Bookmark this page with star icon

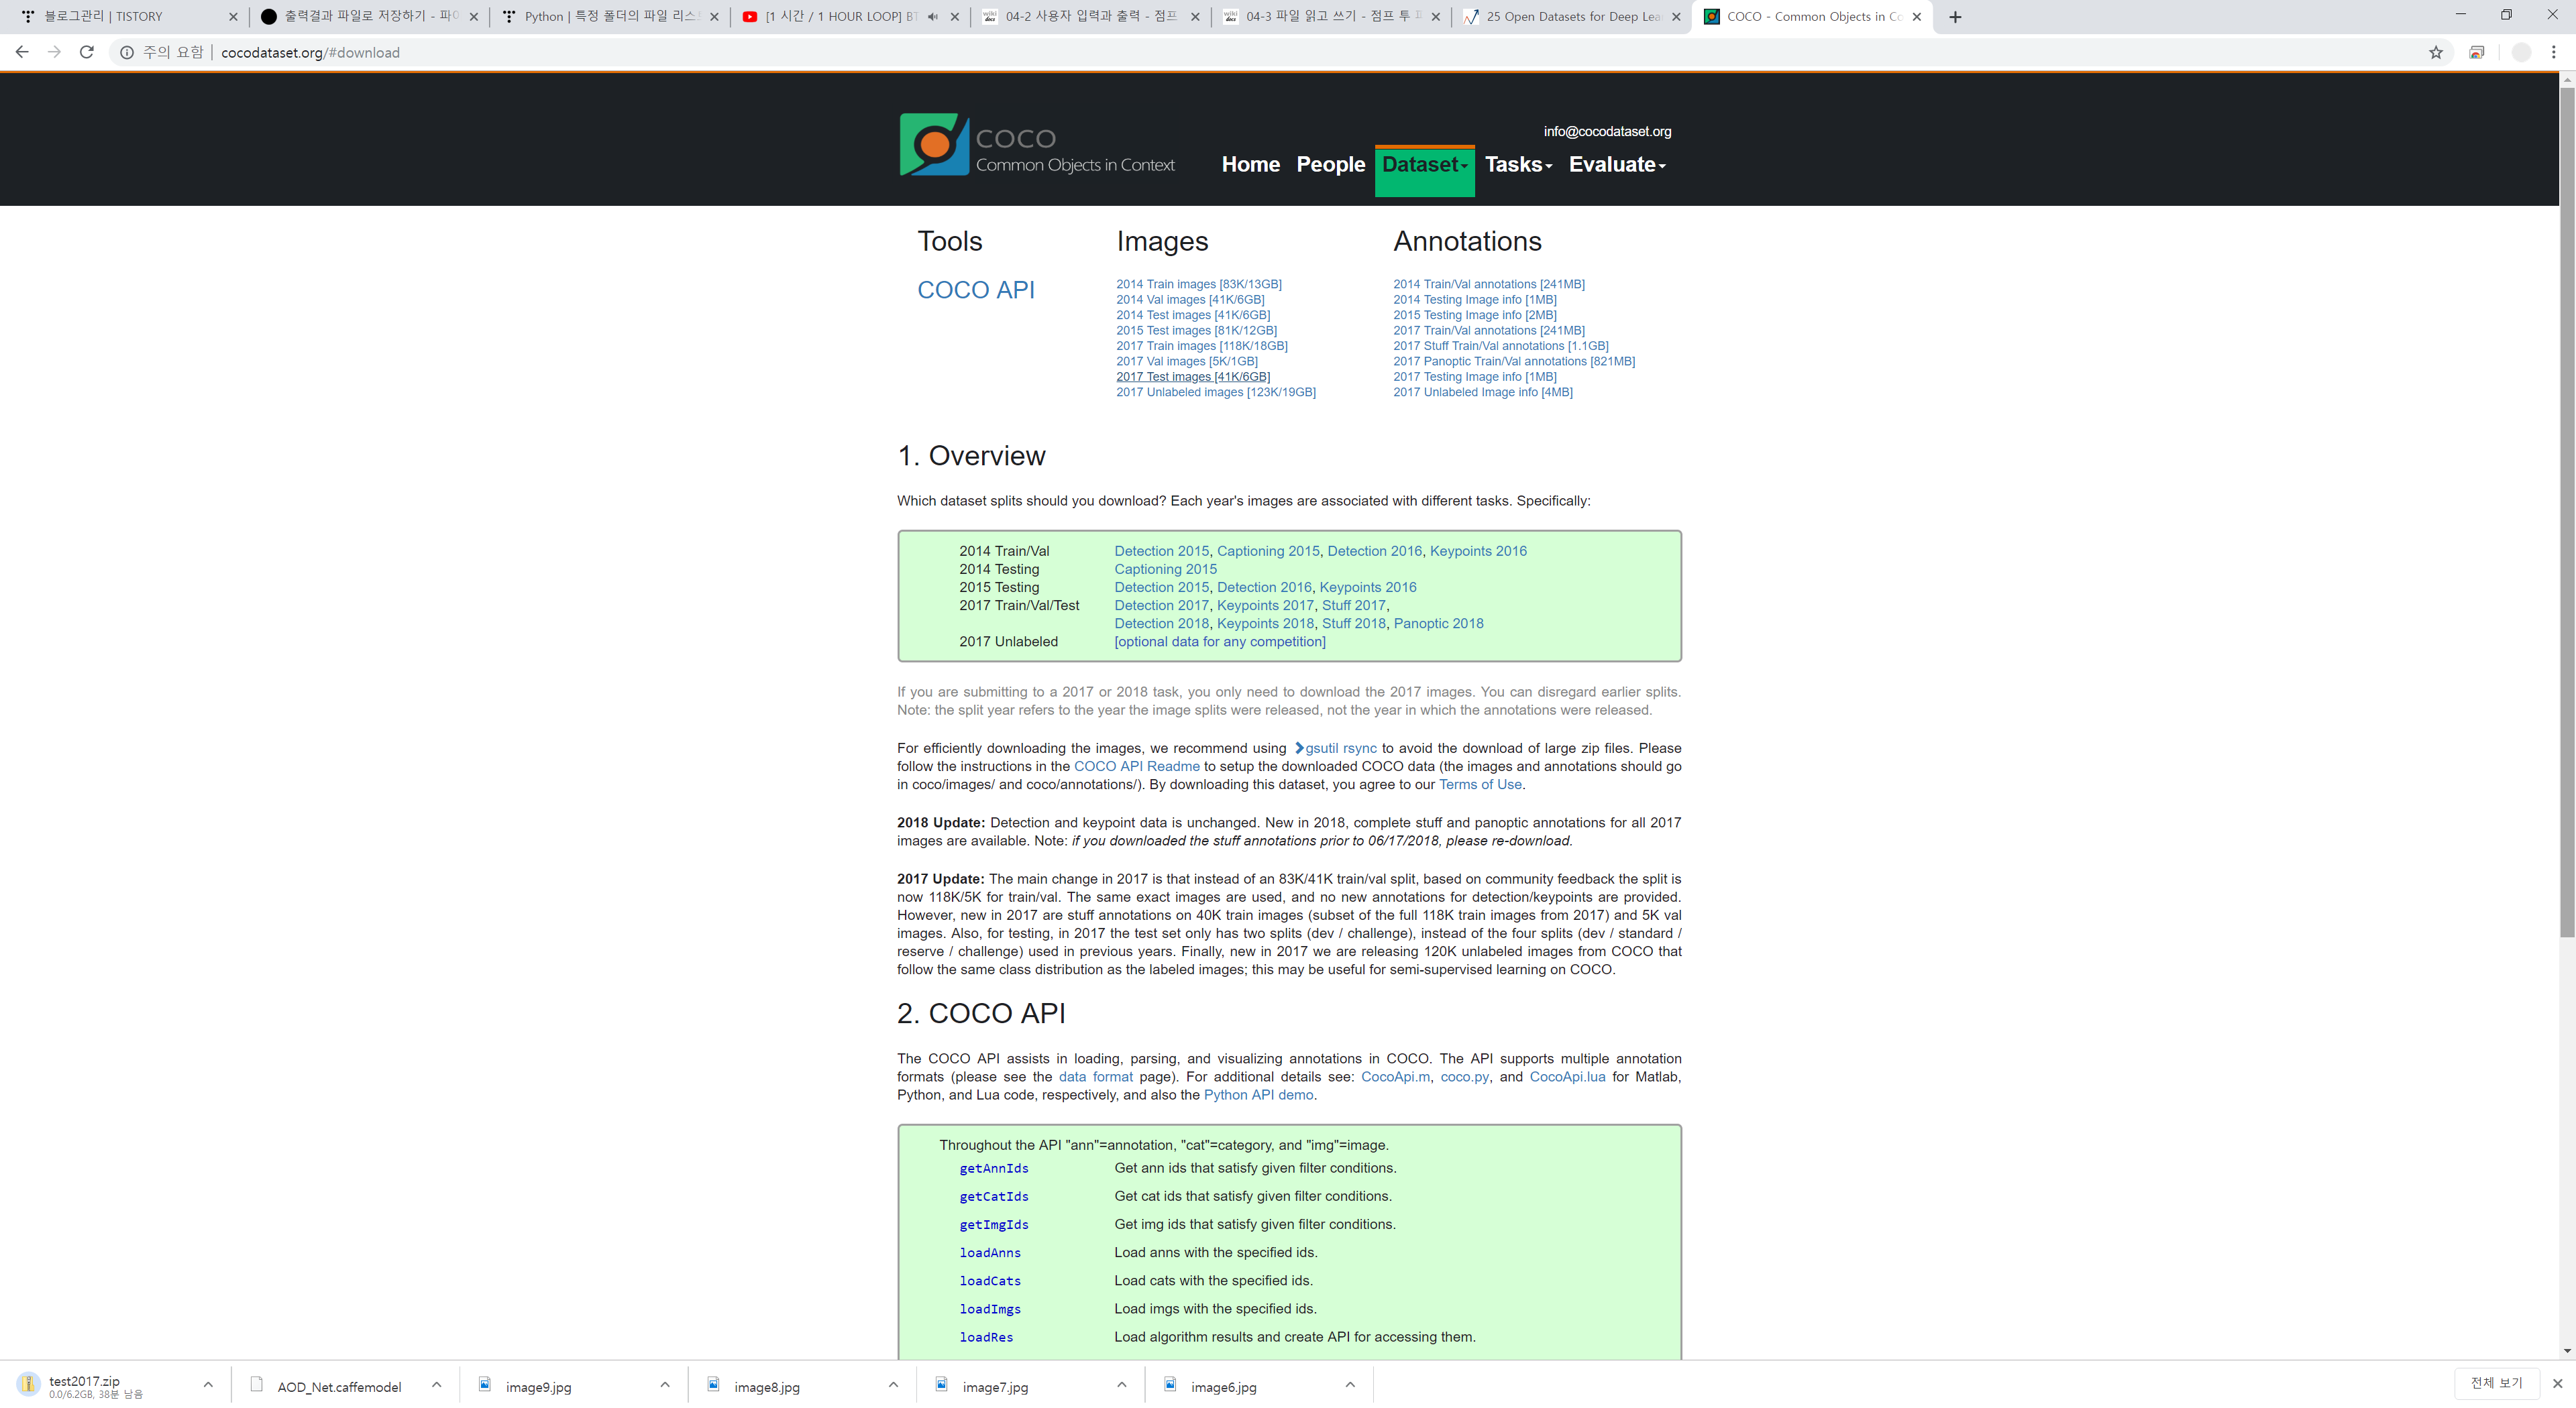pyautogui.click(x=2435, y=52)
